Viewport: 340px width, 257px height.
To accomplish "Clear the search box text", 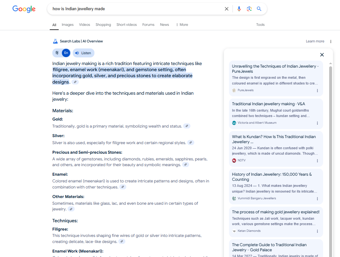I will tap(226, 9).
